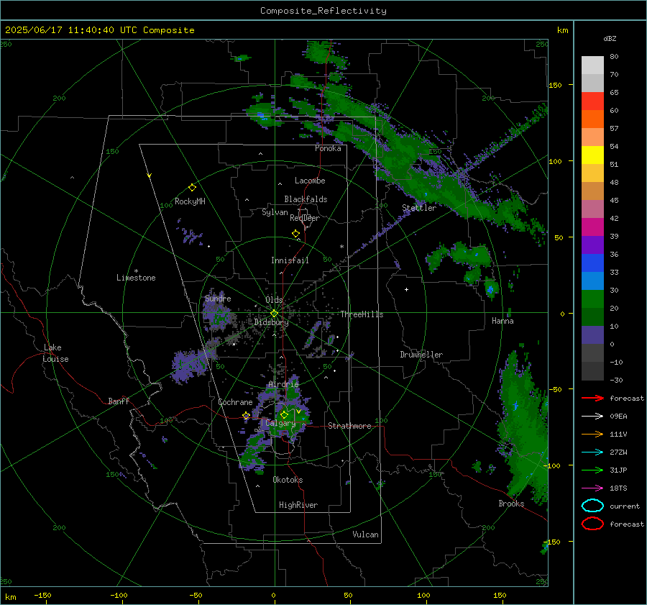
Task: Click the Brooks label
Action: [511, 504]
